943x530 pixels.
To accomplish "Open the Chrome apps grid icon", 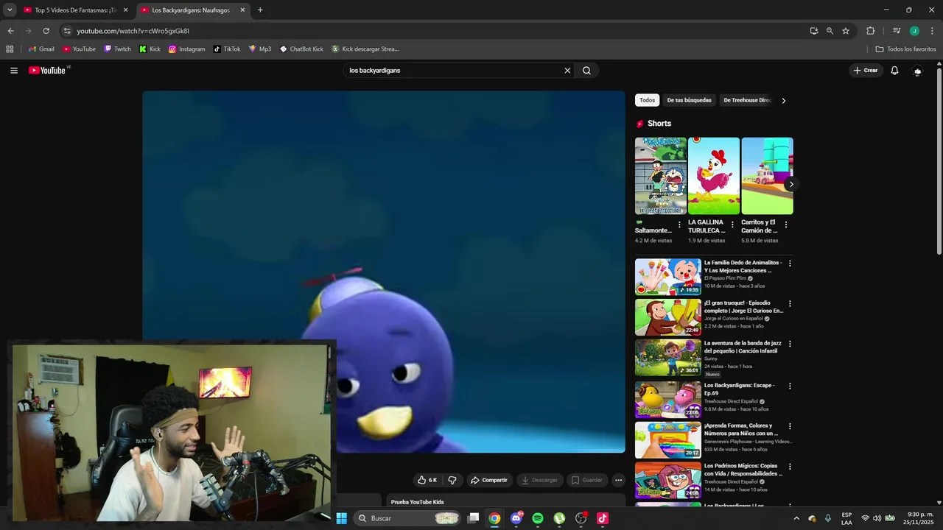I will tap(10, 49).
